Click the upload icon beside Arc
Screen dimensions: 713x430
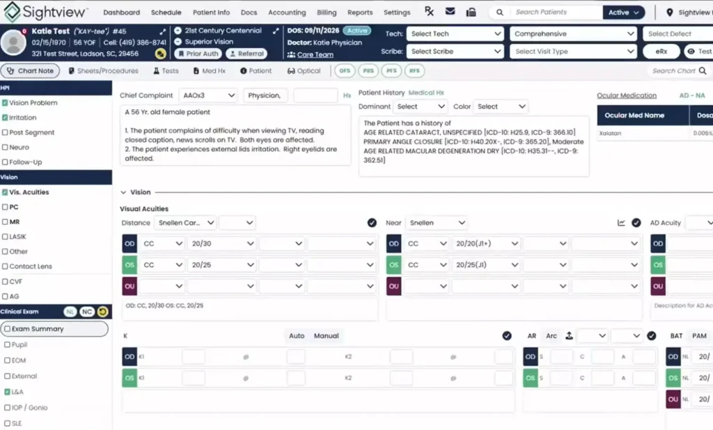[569, 335]
